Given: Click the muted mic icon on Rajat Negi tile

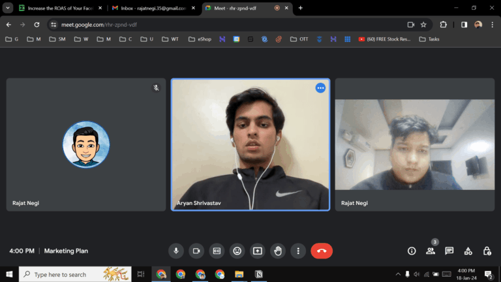Looking at the screenshot, I should click(x=156, y=88).
